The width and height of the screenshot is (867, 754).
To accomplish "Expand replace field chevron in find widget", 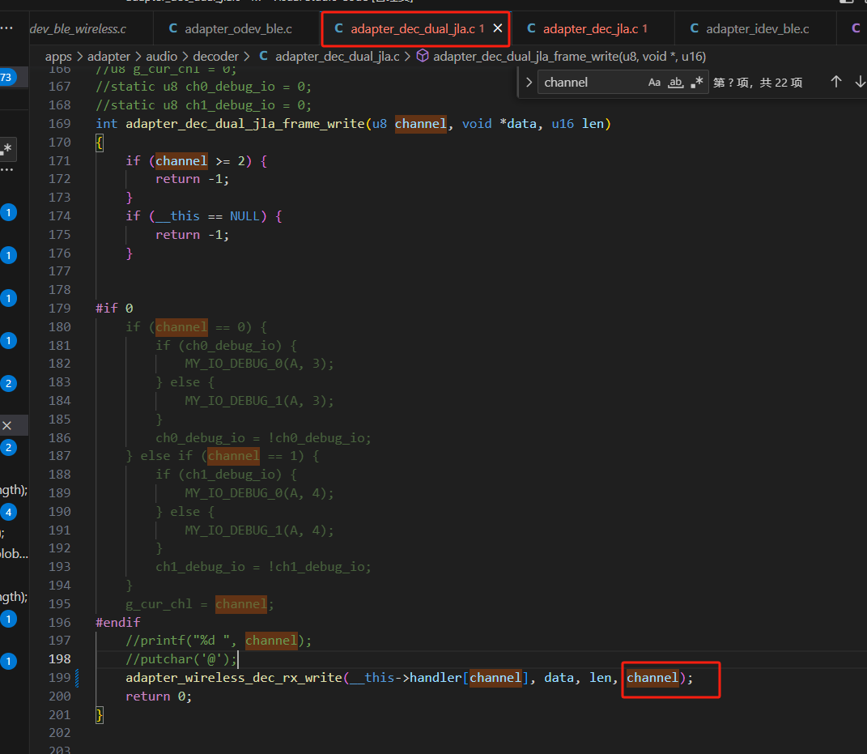I will [x=529, y=83].
